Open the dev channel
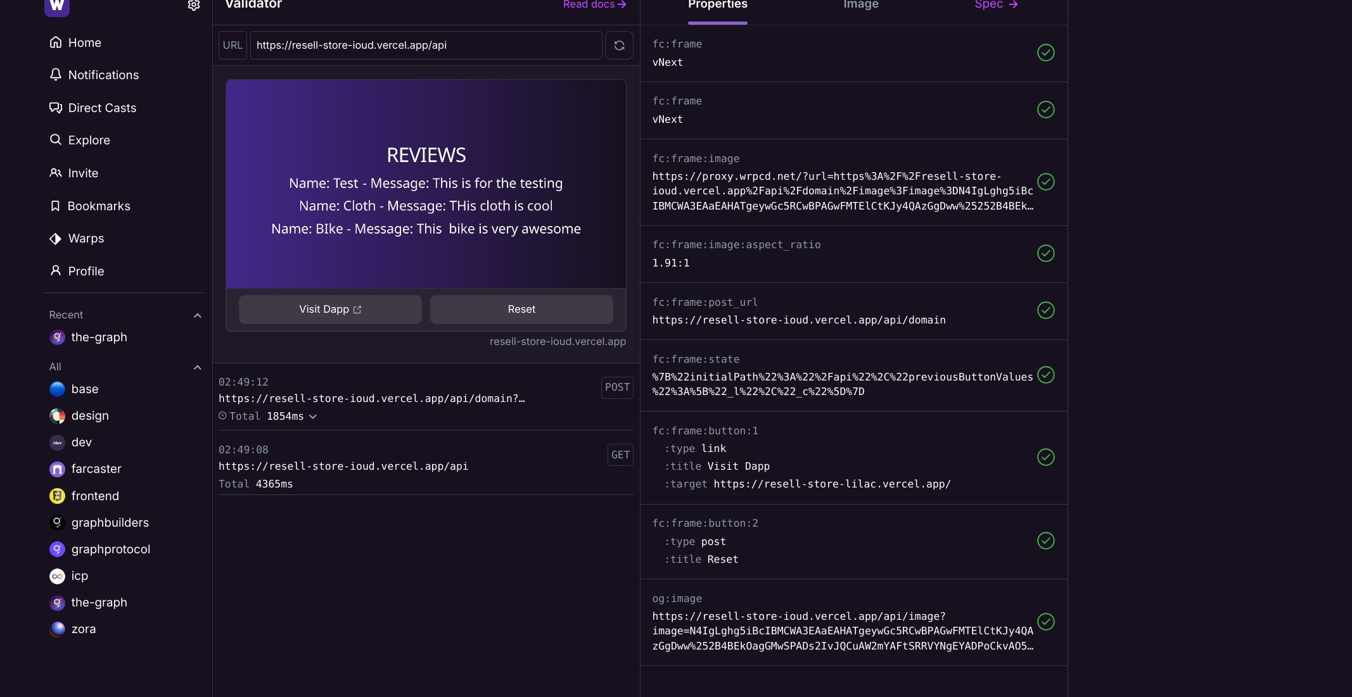The height and width of the screenshot is (697, 1352). tap(71, 443)
